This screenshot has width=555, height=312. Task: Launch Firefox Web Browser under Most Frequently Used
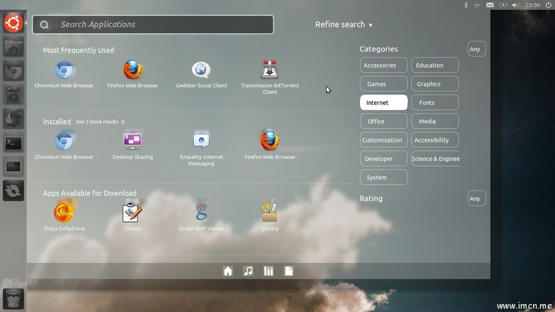(x=133, y=75)
